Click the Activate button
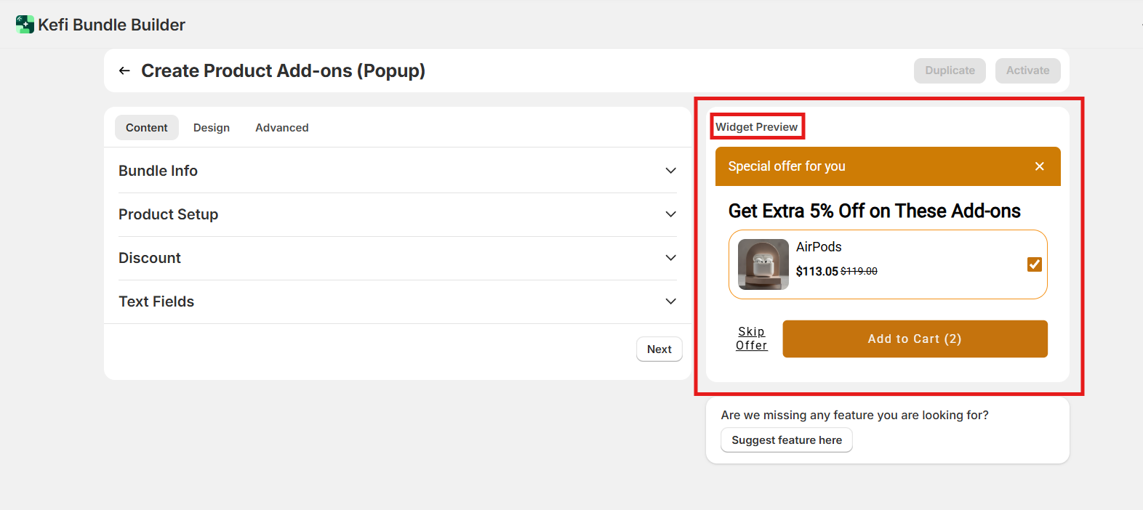This screenshot has width=1143, height=510. [1027, 70]
